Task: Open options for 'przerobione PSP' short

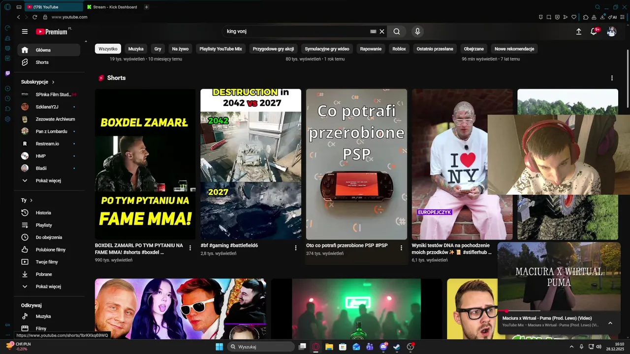Action: pyautogui.click(x=401, y=248)
